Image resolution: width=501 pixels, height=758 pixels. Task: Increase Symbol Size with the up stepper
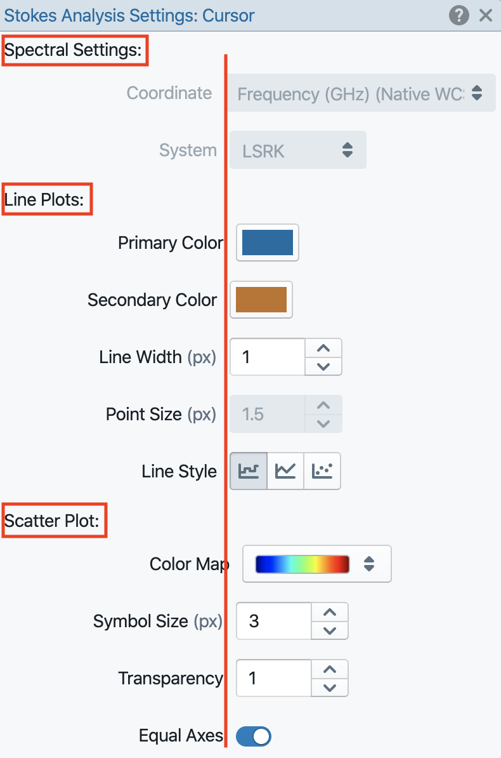click(330, 612)
